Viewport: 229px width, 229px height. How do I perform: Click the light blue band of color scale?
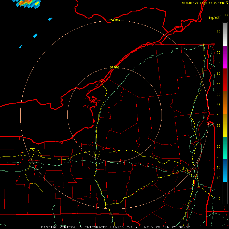pos(225,170)
